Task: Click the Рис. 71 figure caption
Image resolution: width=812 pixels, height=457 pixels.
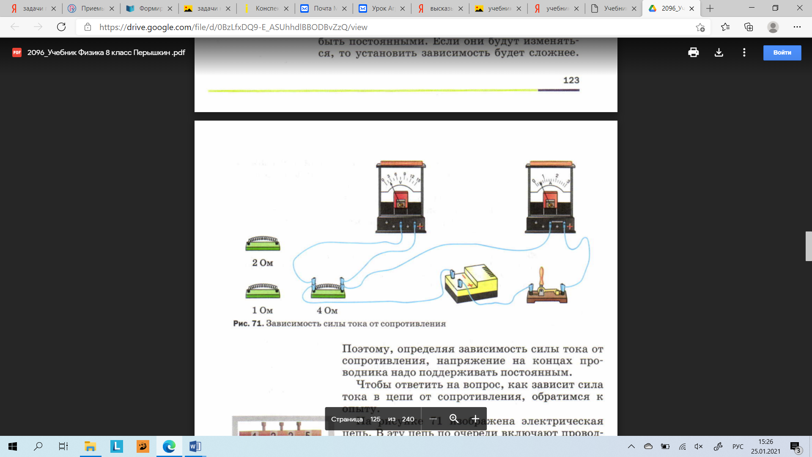Action: tap(339, 324)
